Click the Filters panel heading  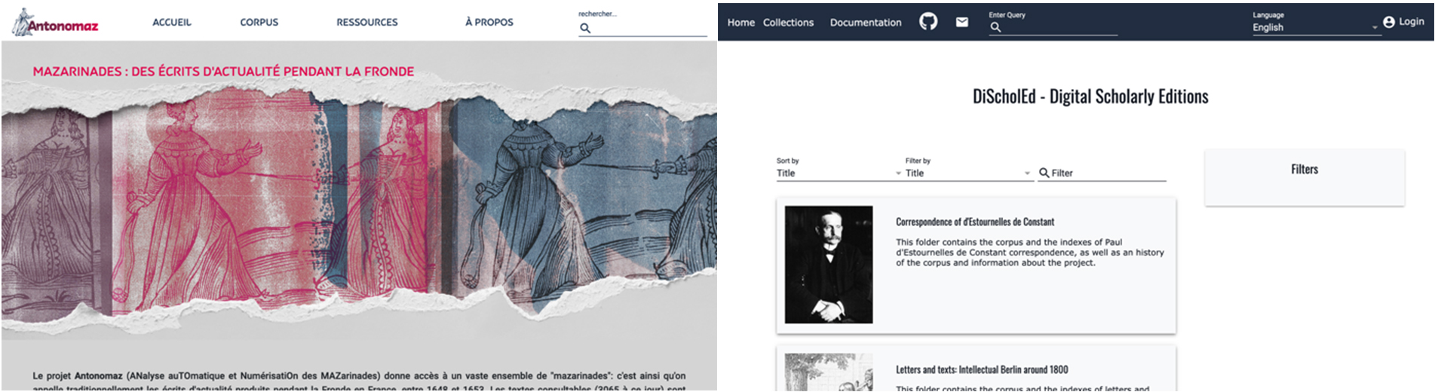coord(1305,170)
